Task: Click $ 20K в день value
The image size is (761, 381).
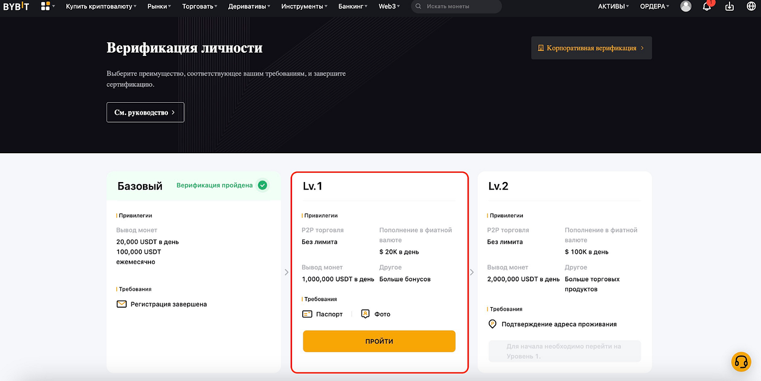Action: click(x=399, y=252)
